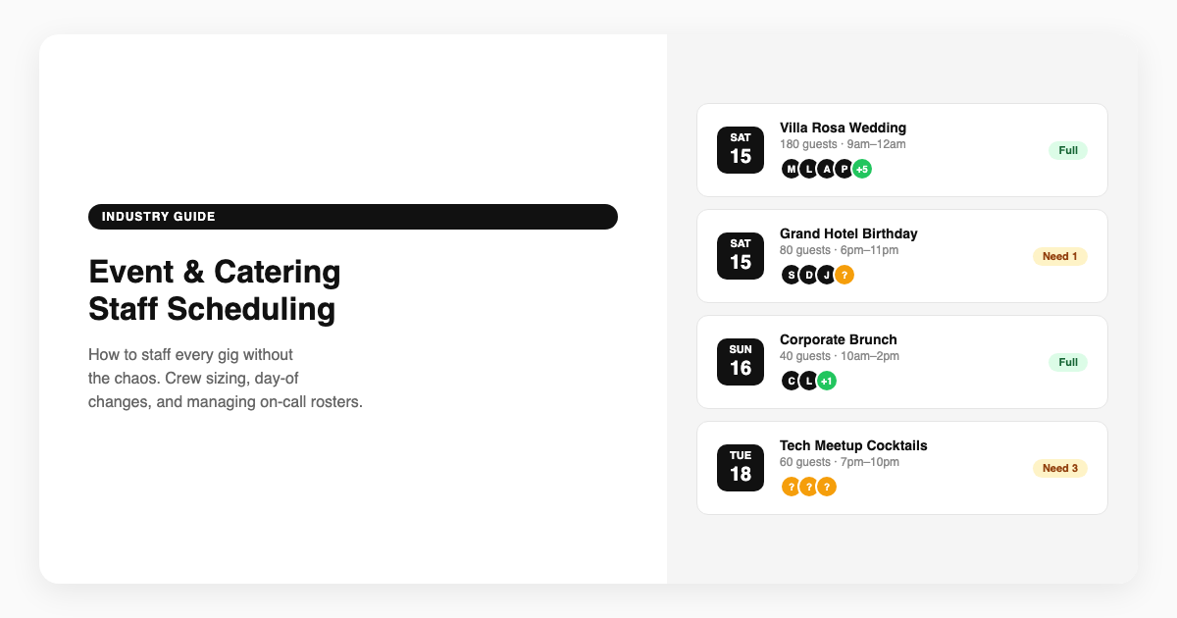Select the S avatar on Grand Hotel Birthday
The image size is (1177, 618).
791,275
